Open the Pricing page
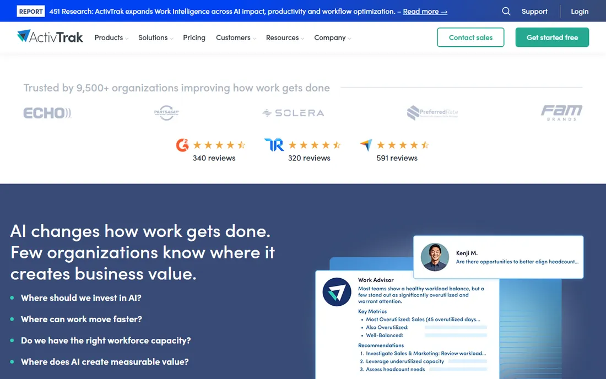The image size is (606, 379). [194, 37]
